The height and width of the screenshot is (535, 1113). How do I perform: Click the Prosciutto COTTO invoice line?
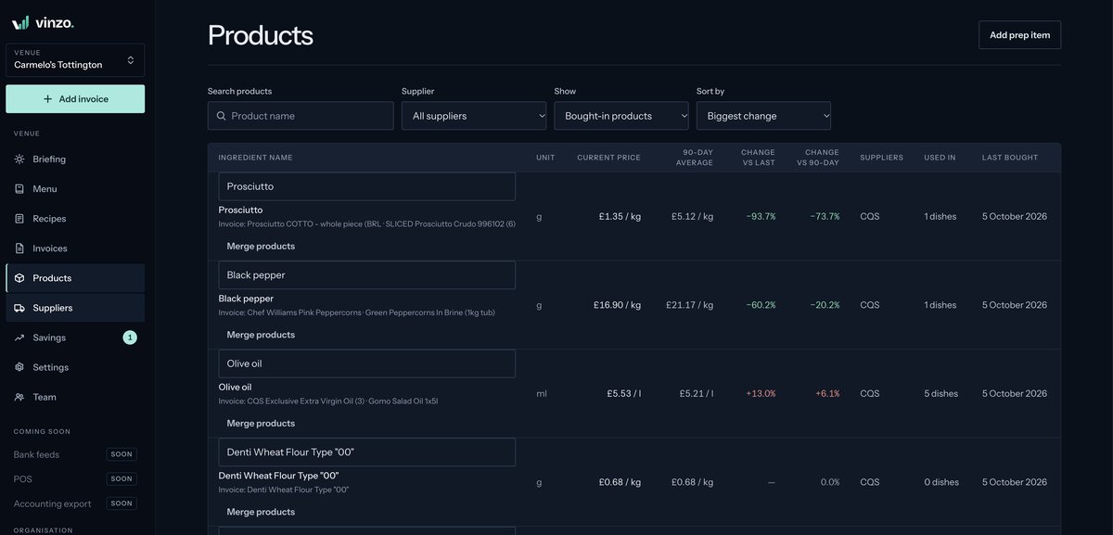[x=367, y=224]
